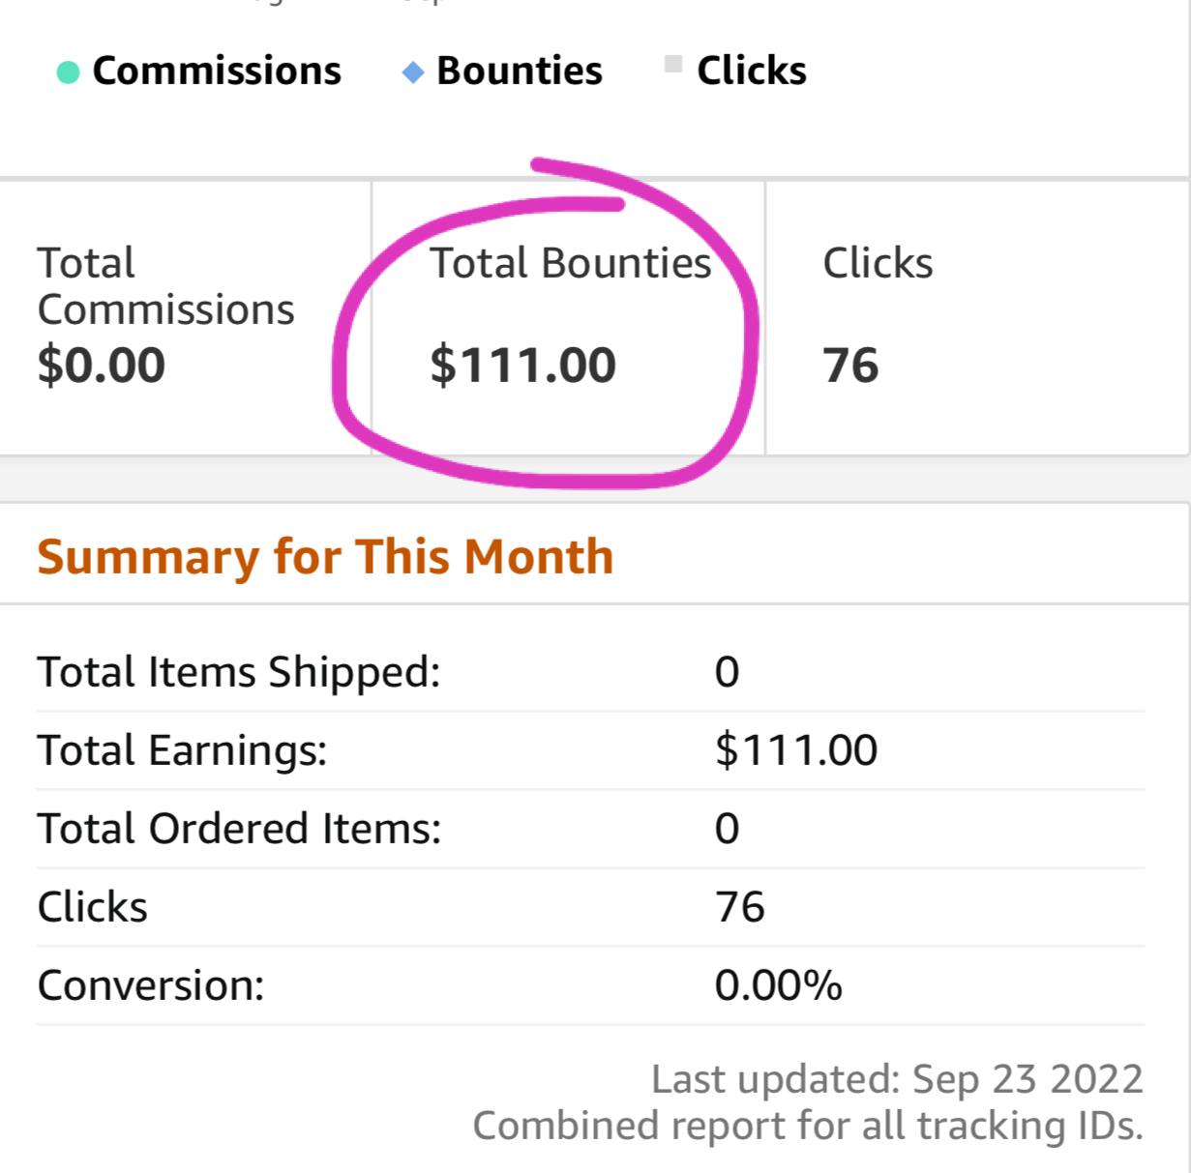Click the Last updated Sep 23 2022 text
This screenshot has height=1173, width=1191.
click(897, 1079)
